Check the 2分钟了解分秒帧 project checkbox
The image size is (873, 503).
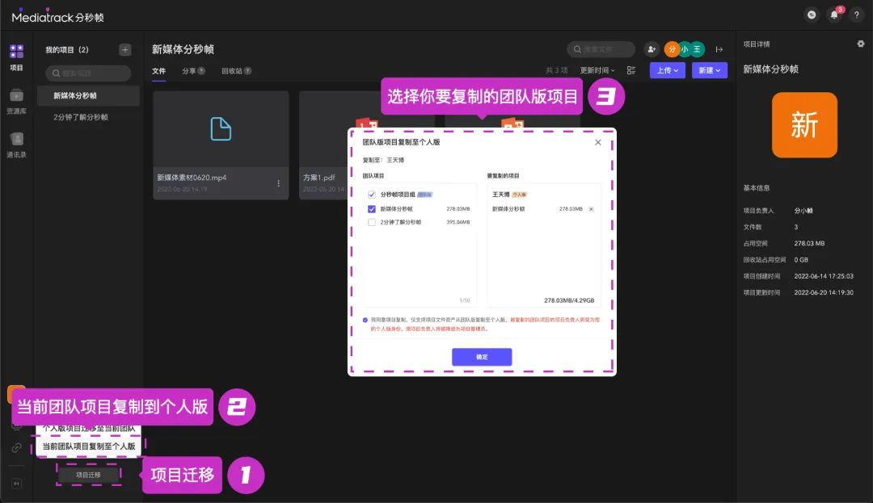[x=372, y=222]
